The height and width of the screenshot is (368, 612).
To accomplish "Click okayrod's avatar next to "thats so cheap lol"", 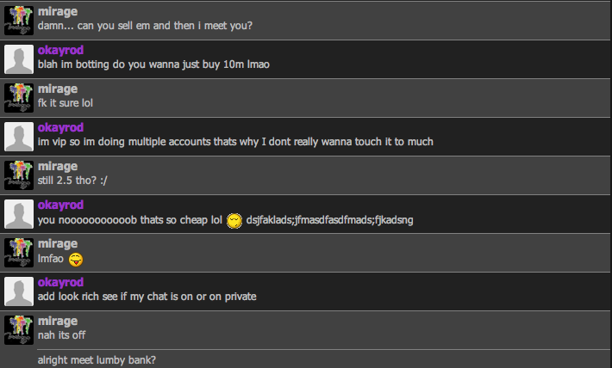I will coord(19,214).
